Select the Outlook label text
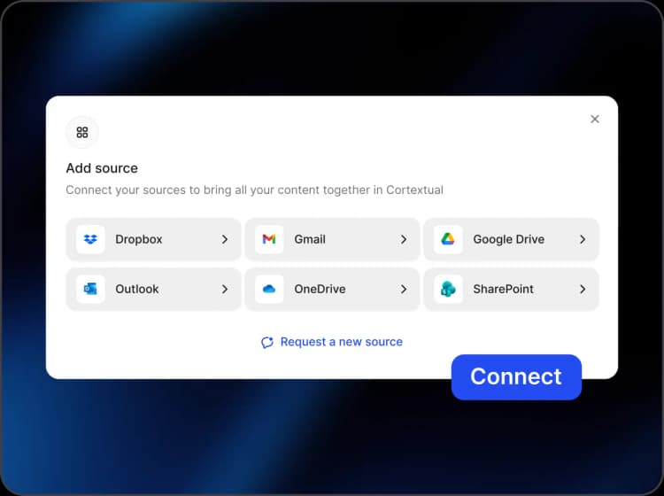The width and height of the screenshot is (664, 496). click(136, 289)
